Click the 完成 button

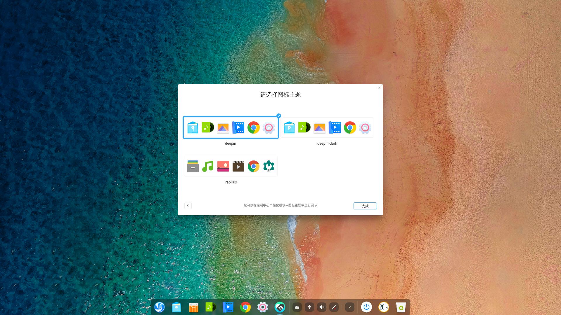[365, 206]
